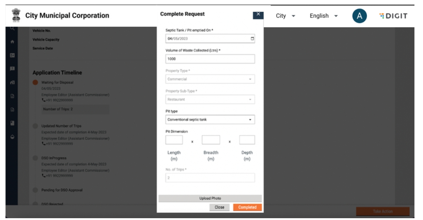Open the property building sidebar icon
Viewport: 423px width, 220px height.
click(x=12, y=82)
